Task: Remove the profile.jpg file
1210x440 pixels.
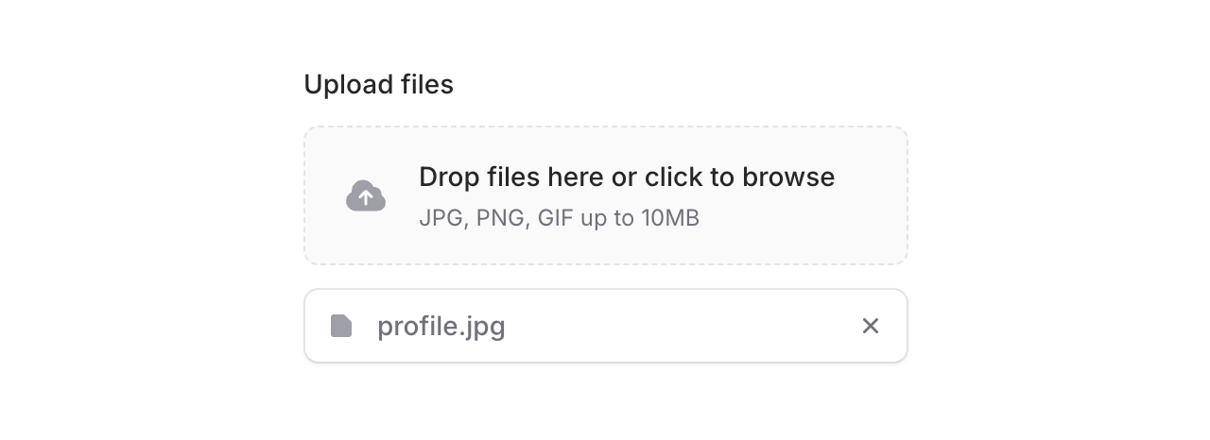Action: coord(871,326)
